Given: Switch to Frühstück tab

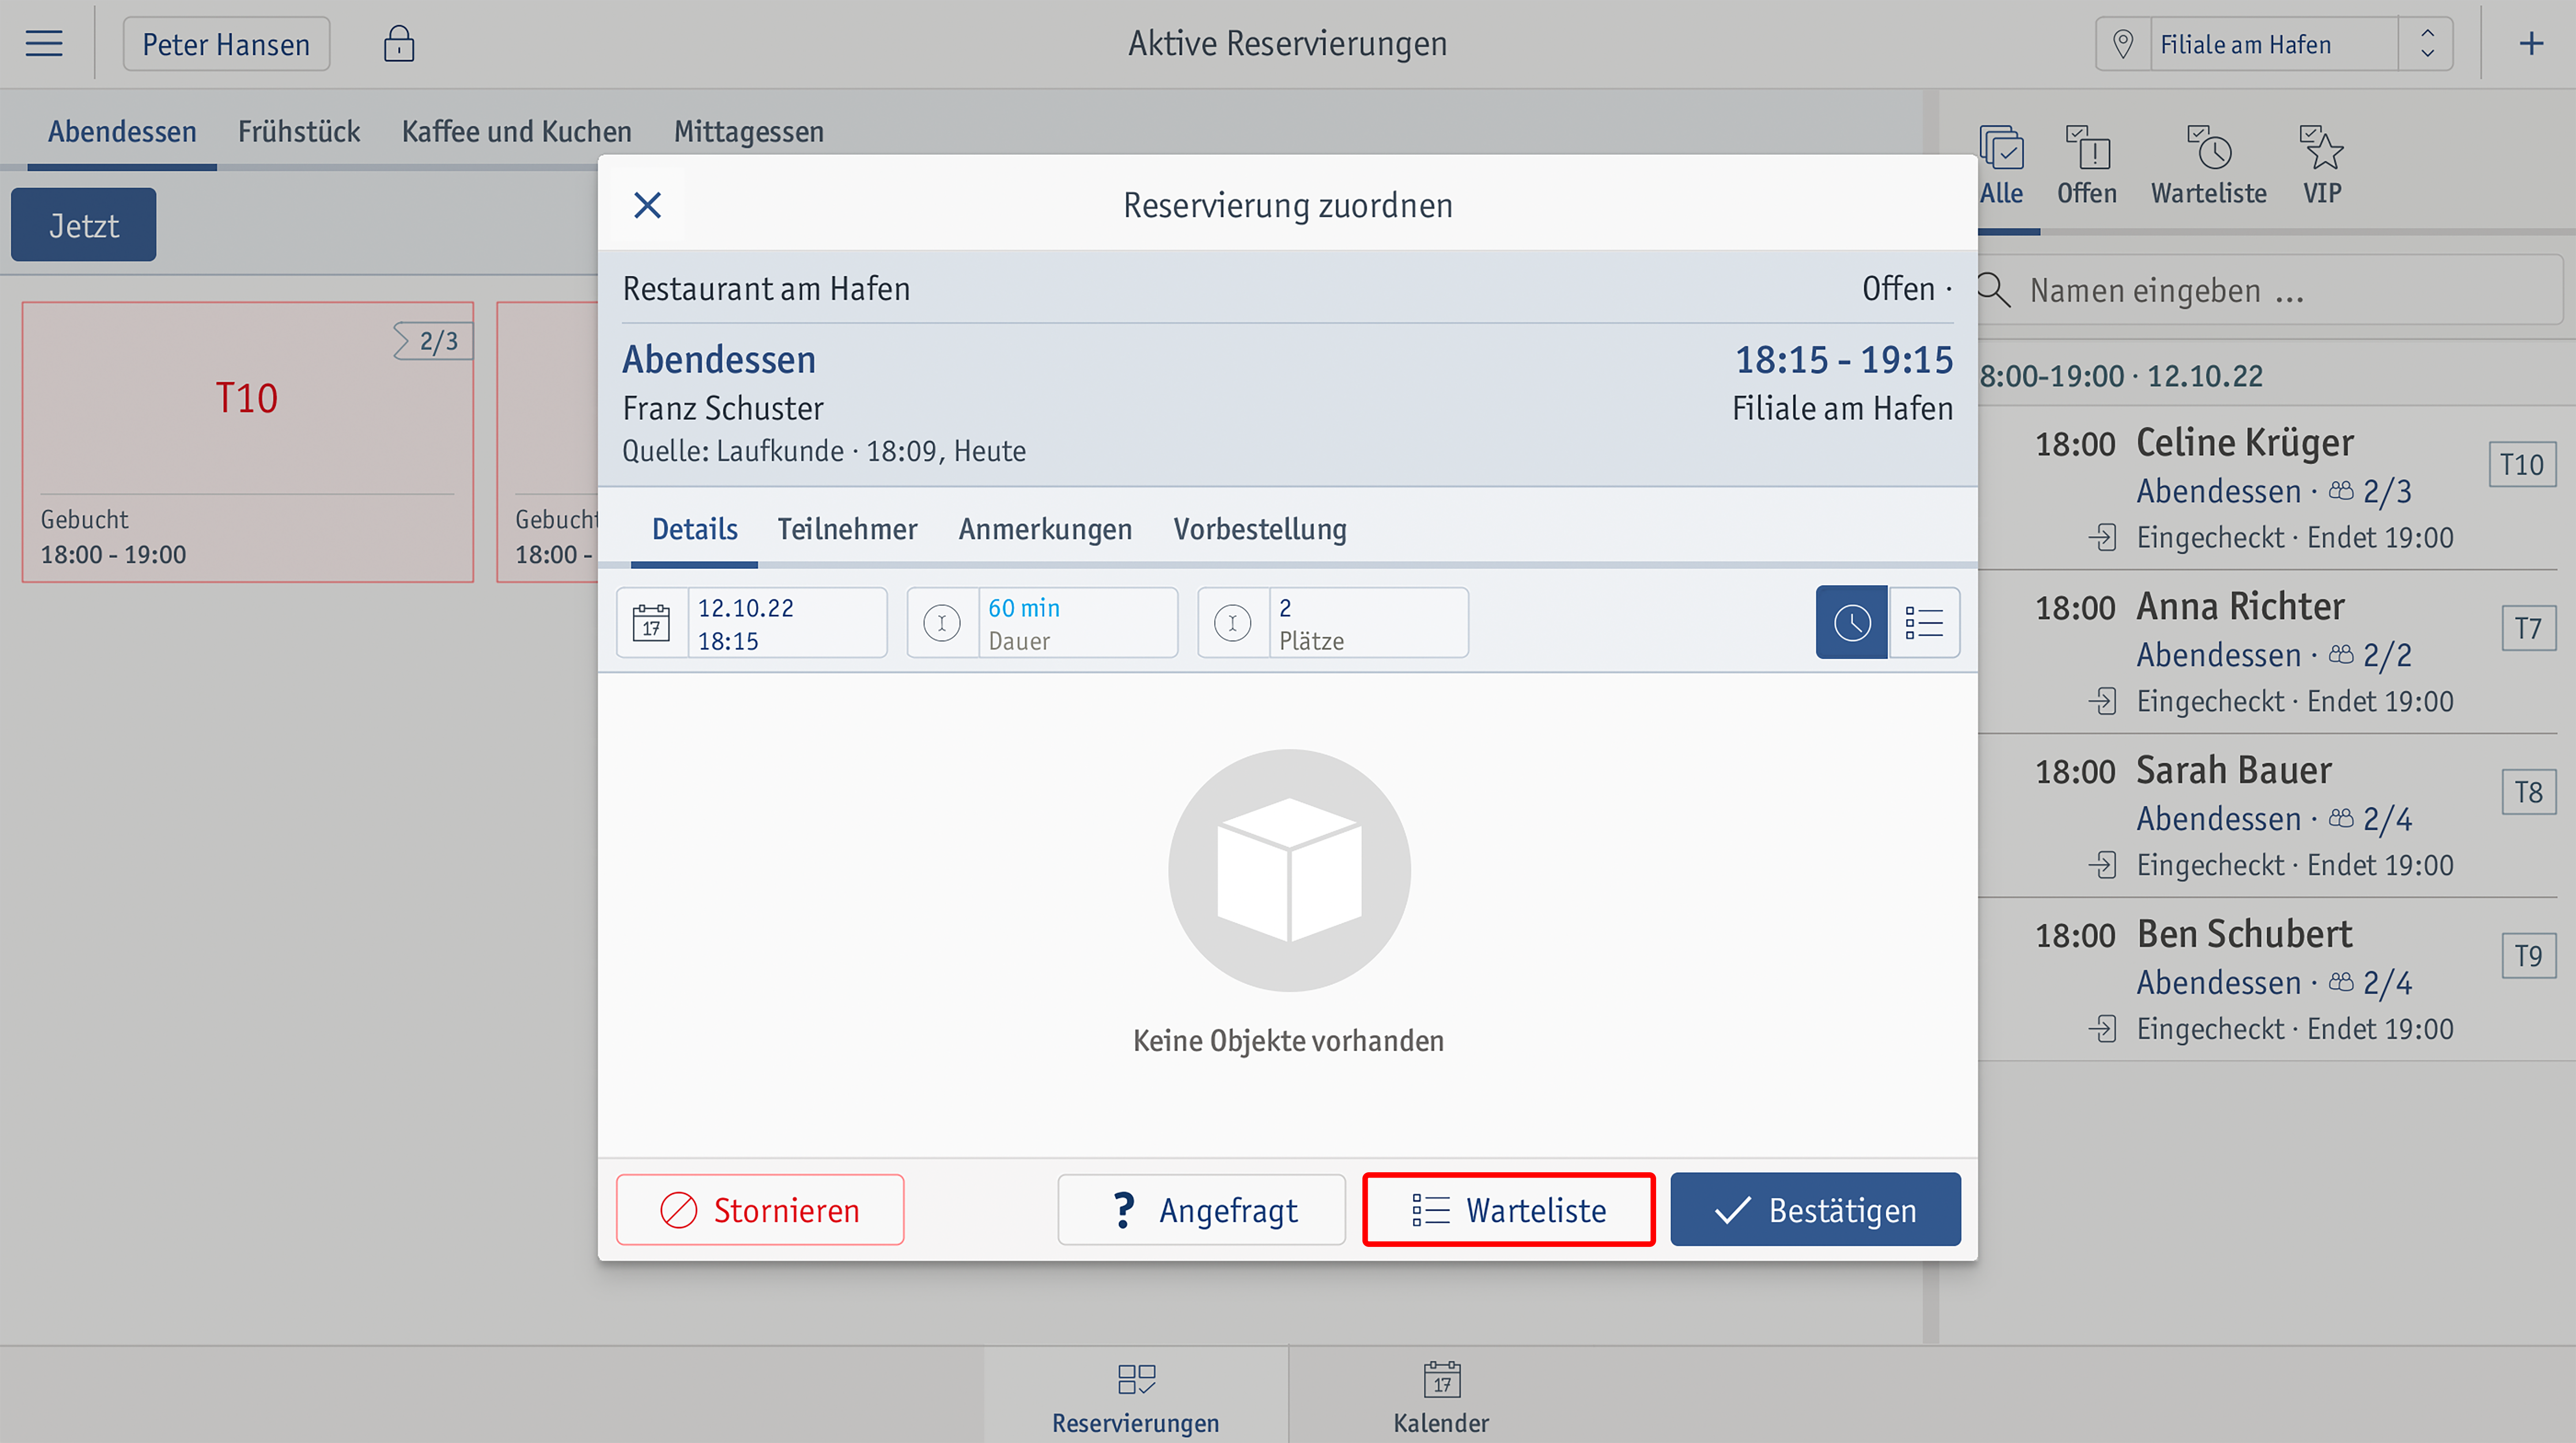Looking at the screenshot, I should tap(299, 132).
